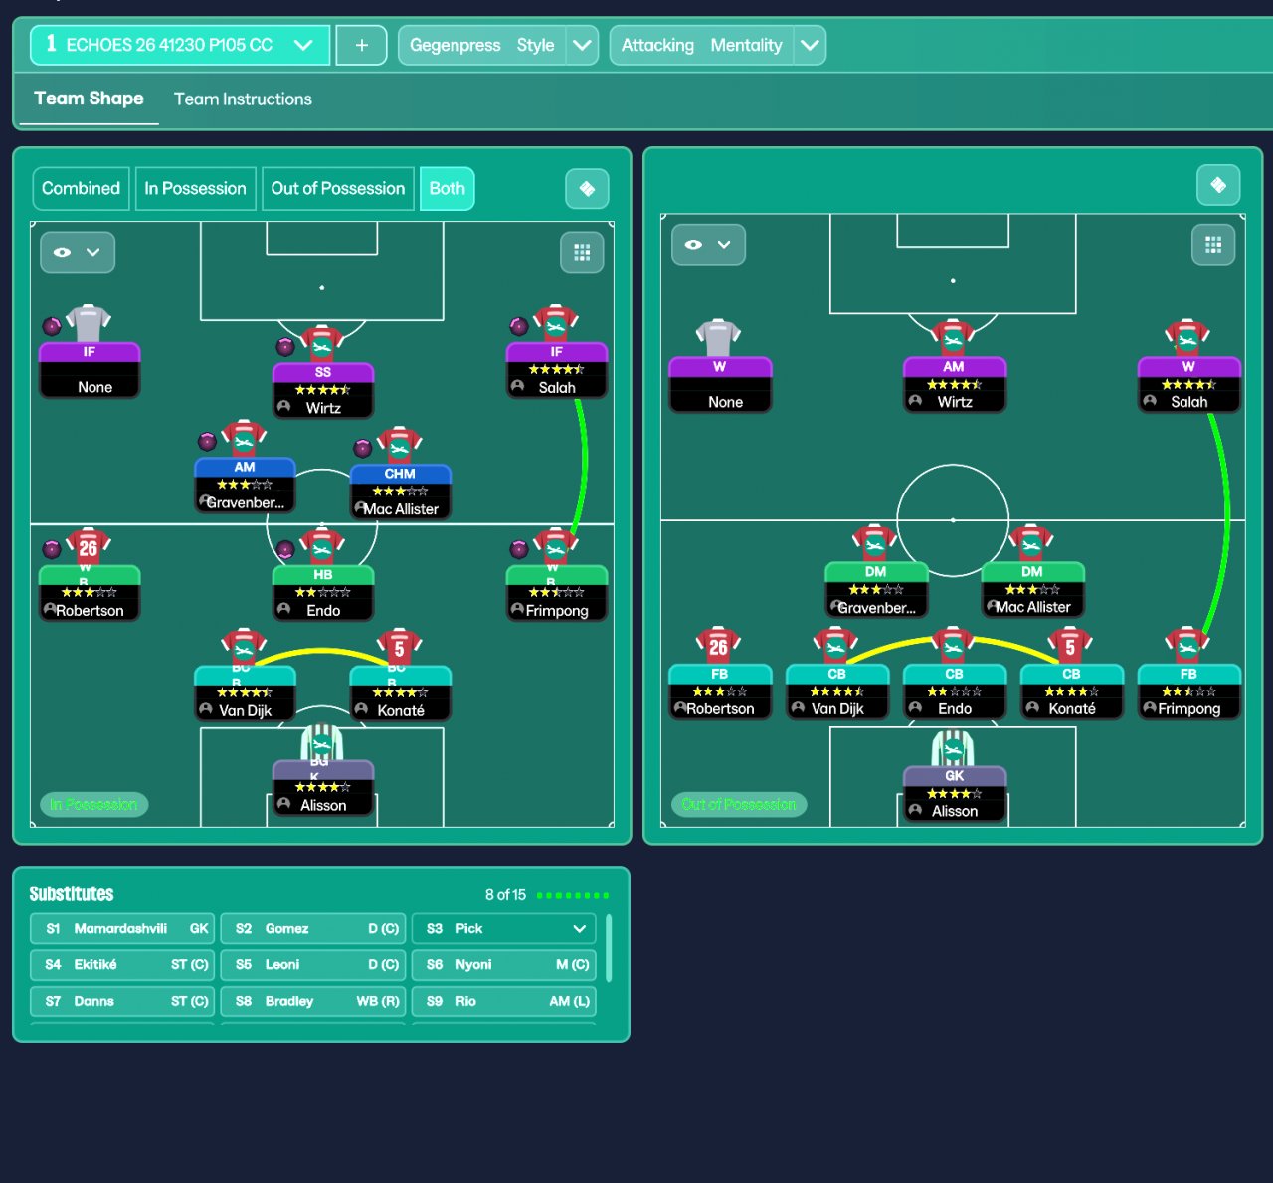Select substitute S6 Nyoni
This screenshot has width=1273, height=1183.
pos(504,965)
